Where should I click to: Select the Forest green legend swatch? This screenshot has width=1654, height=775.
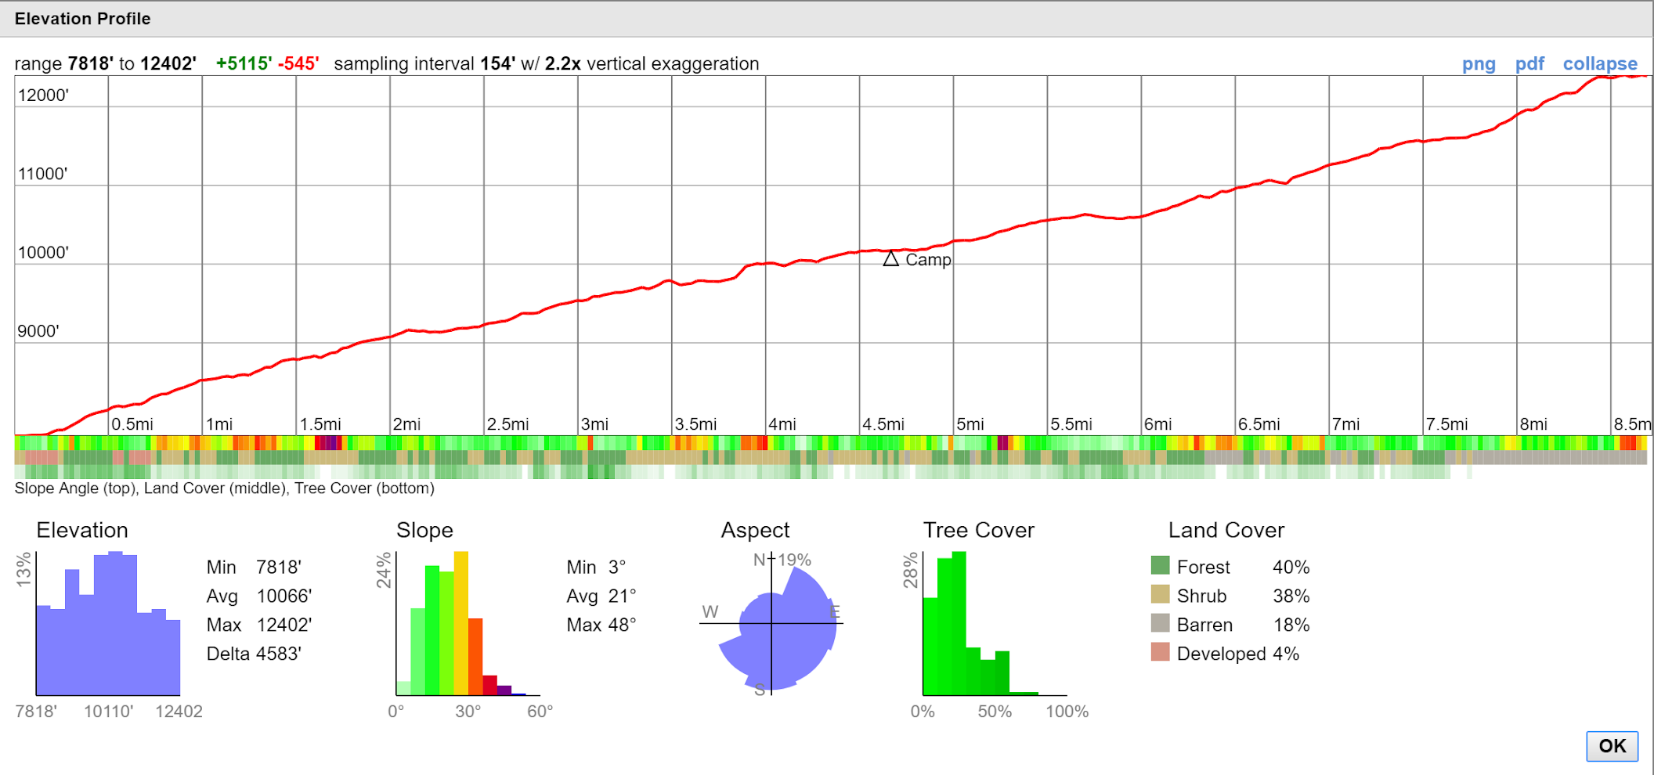point(1160,565)
